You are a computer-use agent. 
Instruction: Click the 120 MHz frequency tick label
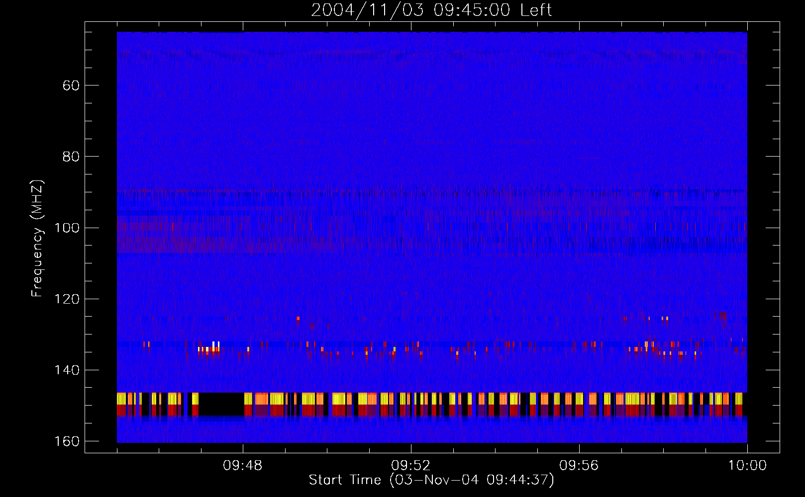coord(67,299)
